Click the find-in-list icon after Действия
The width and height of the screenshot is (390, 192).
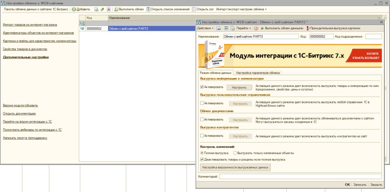click(219, 28)
